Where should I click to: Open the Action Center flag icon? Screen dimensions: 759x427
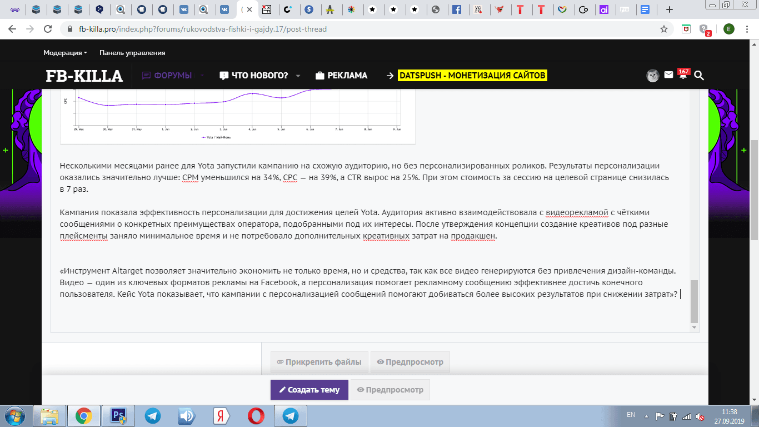[660, 416]
